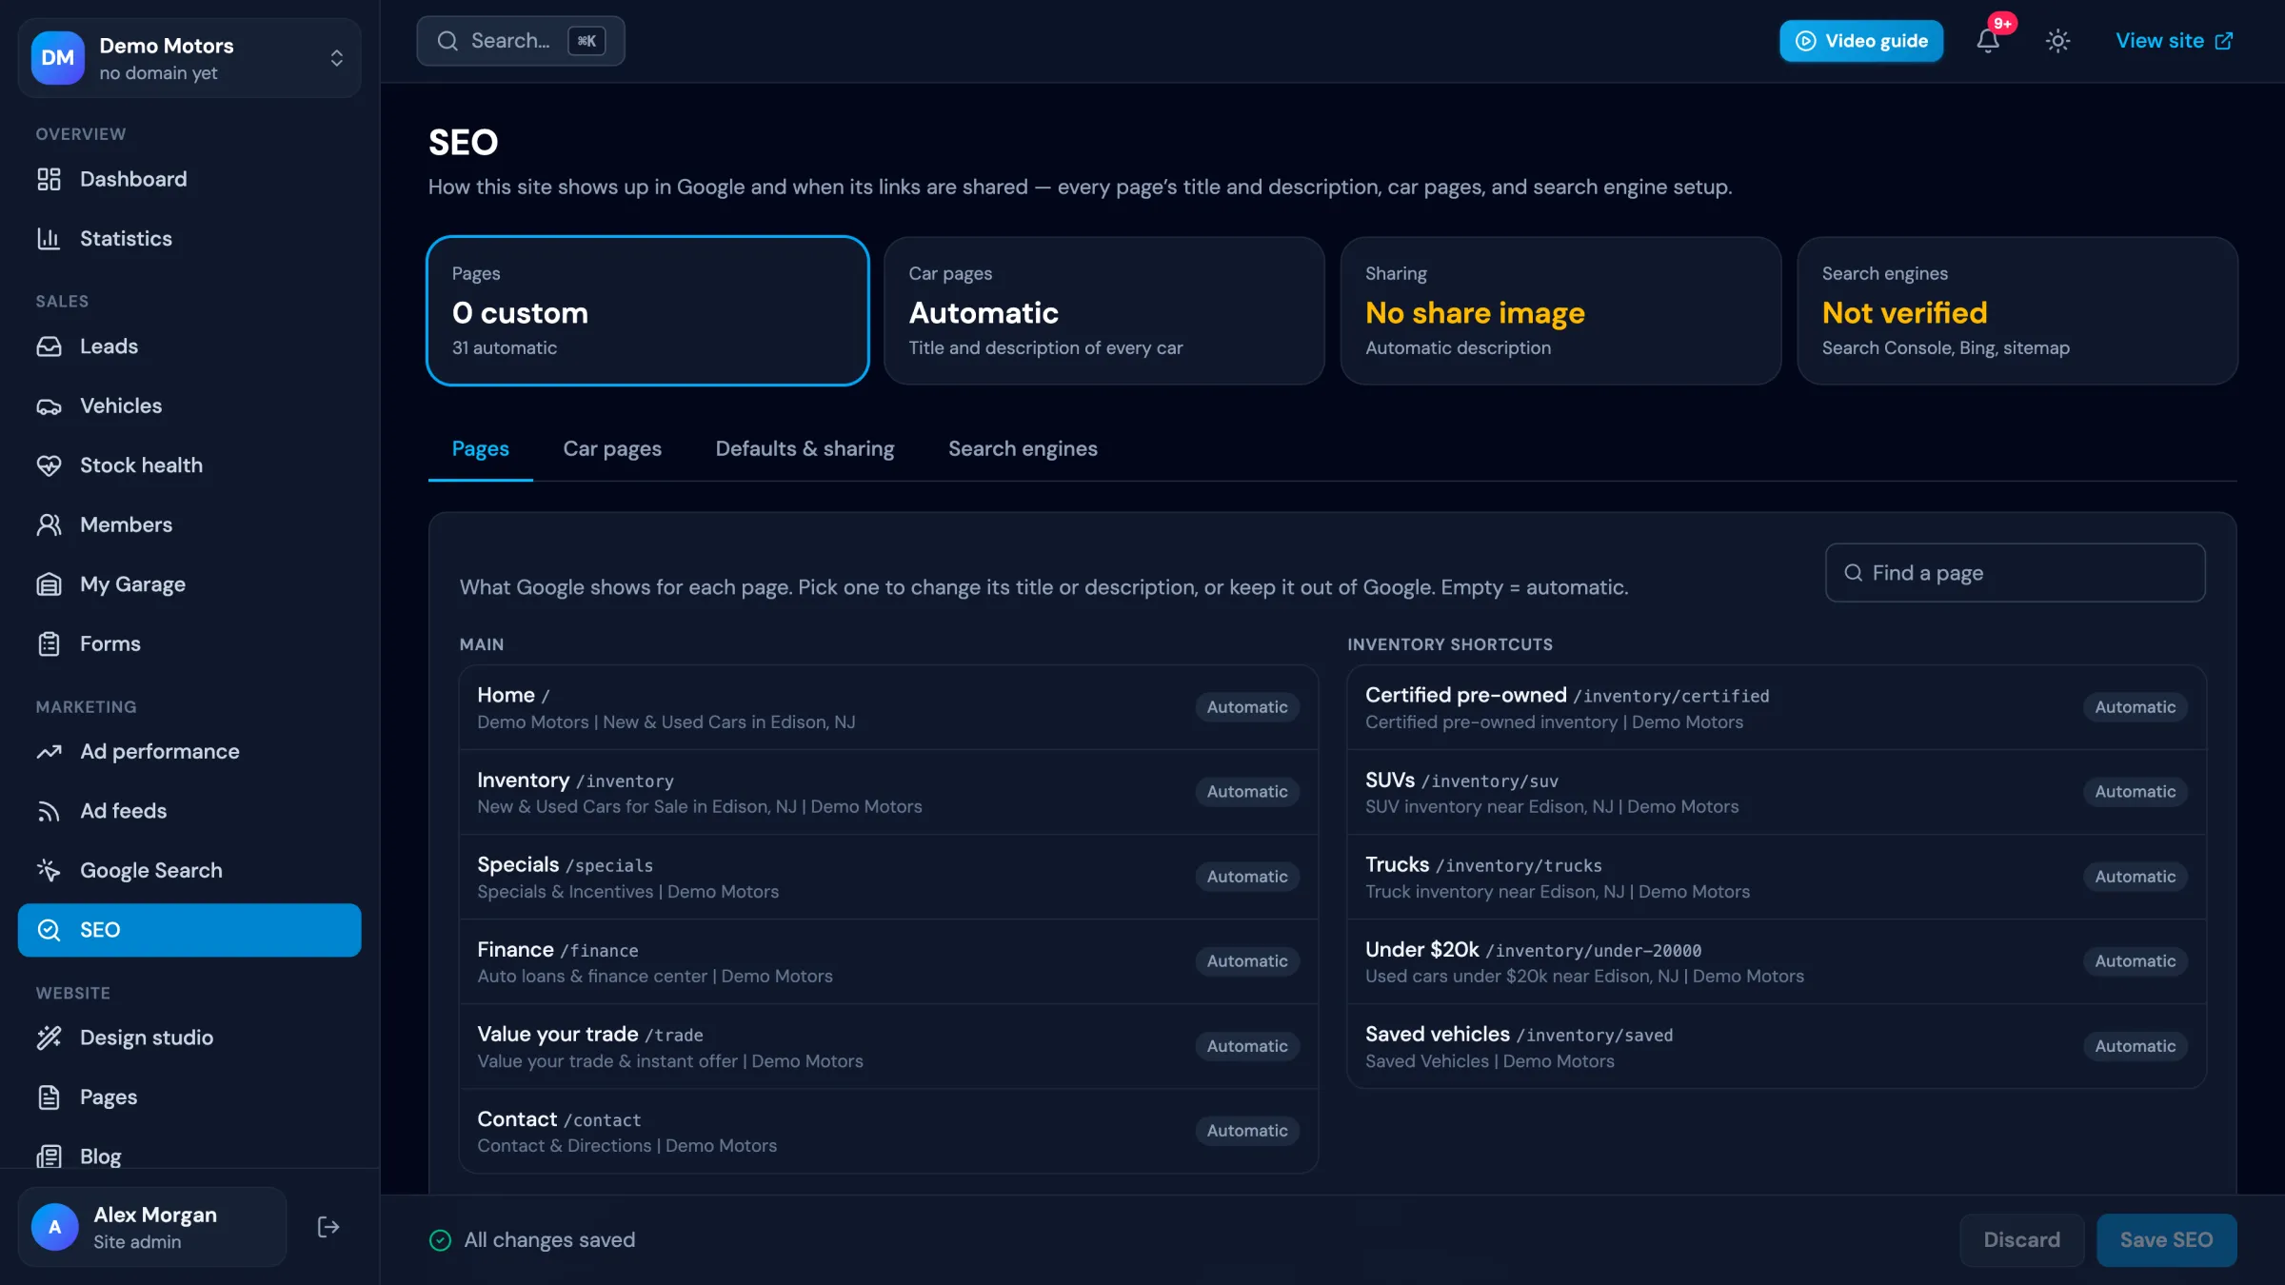Click the Video guide button

point(1860,41)
